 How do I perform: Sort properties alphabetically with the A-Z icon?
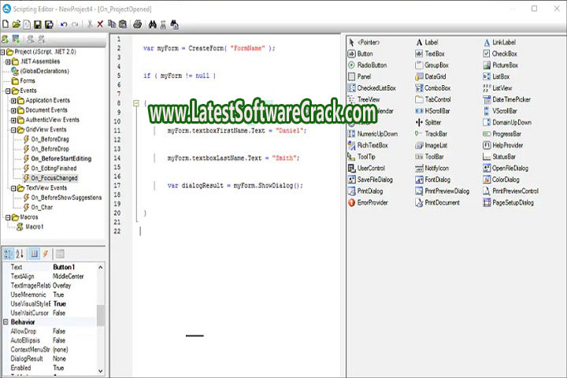20,254
